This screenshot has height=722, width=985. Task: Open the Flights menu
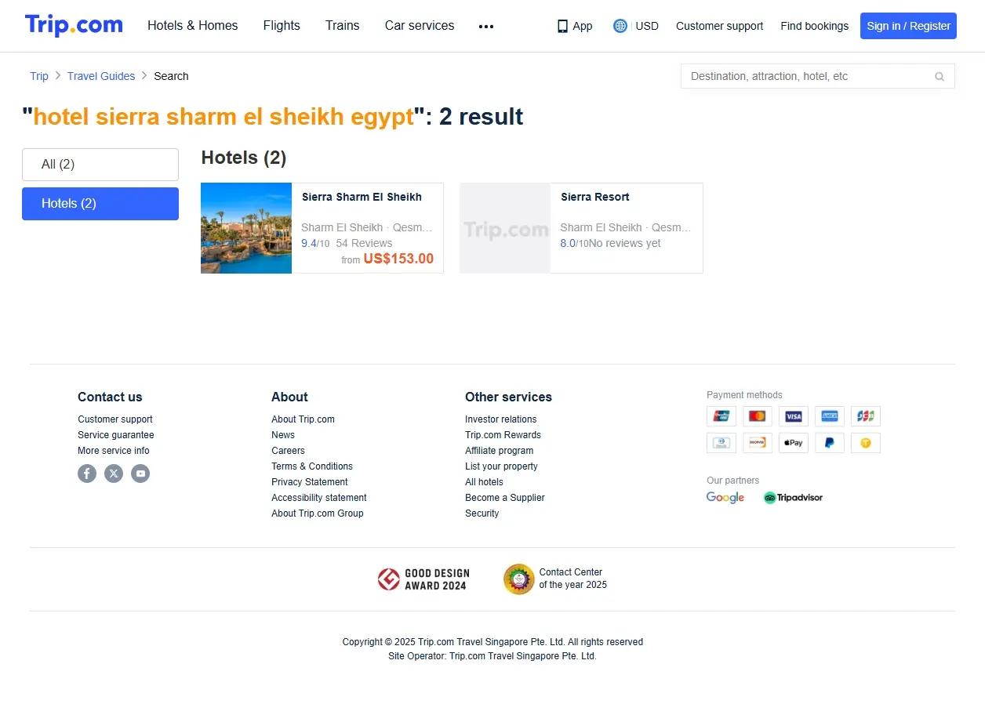pos(282,26)
